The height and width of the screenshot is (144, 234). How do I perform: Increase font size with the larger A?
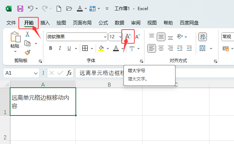(128, 36)
